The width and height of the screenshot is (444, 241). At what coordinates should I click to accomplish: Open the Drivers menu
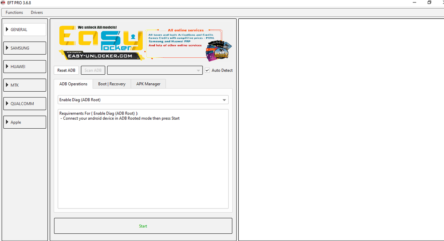tap(37, 12)
